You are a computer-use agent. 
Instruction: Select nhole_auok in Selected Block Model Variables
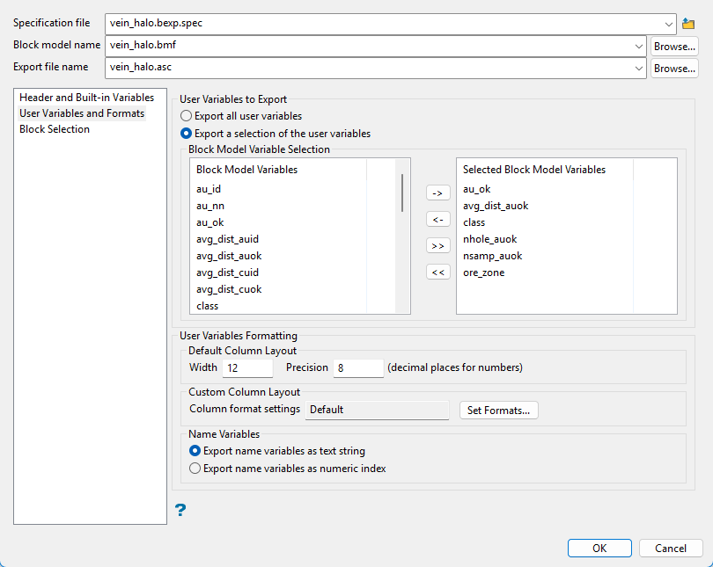coord(489,239)
